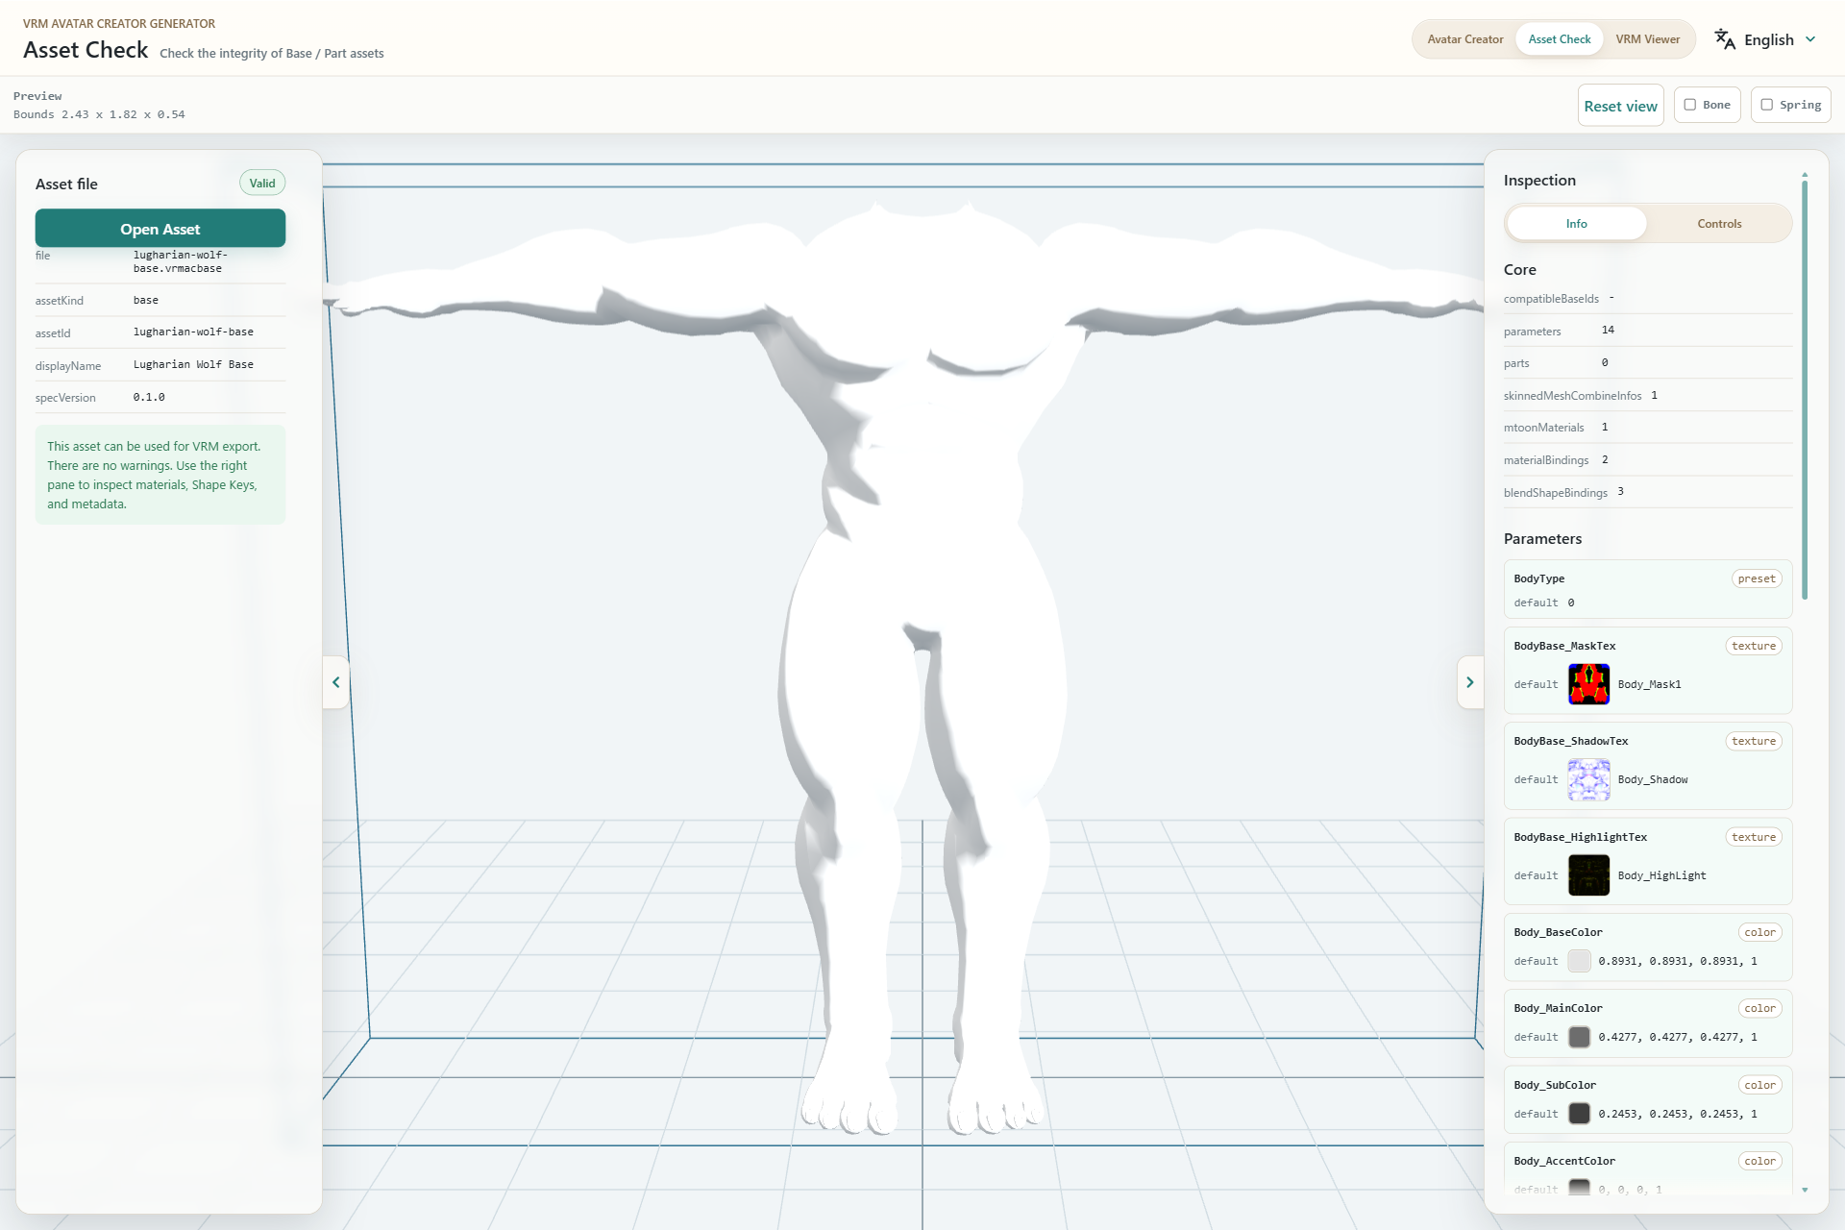Click the BodyType parameter name
The height and width of the screenshot is (1230, 1845).
point(1538,578)
